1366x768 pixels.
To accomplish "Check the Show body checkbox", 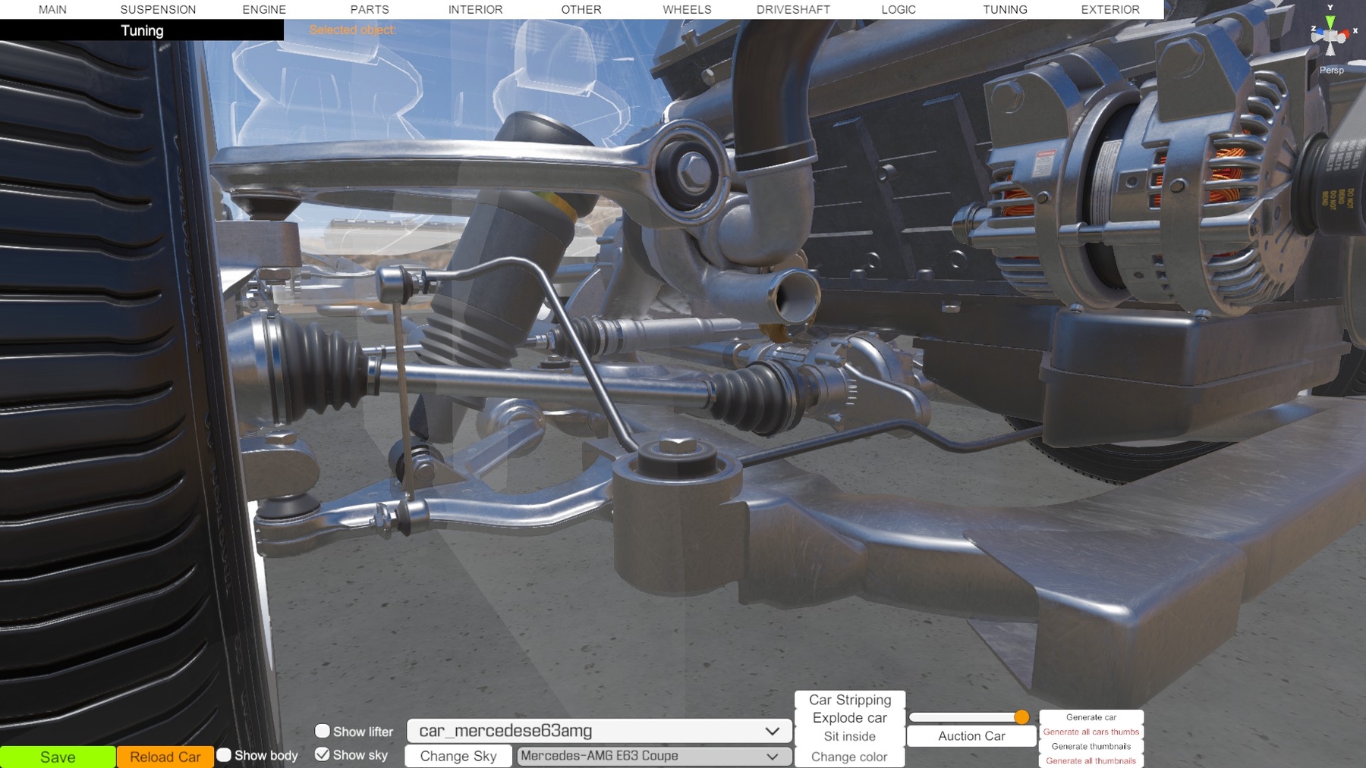I will 224,755.
